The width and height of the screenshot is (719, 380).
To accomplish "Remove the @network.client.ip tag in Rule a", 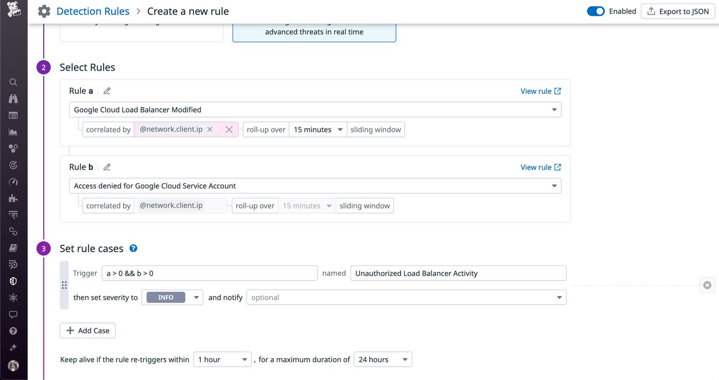I will click(x=210, y=129).
